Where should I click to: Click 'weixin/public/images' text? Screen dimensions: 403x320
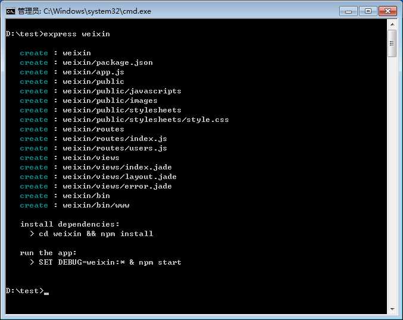110,101
